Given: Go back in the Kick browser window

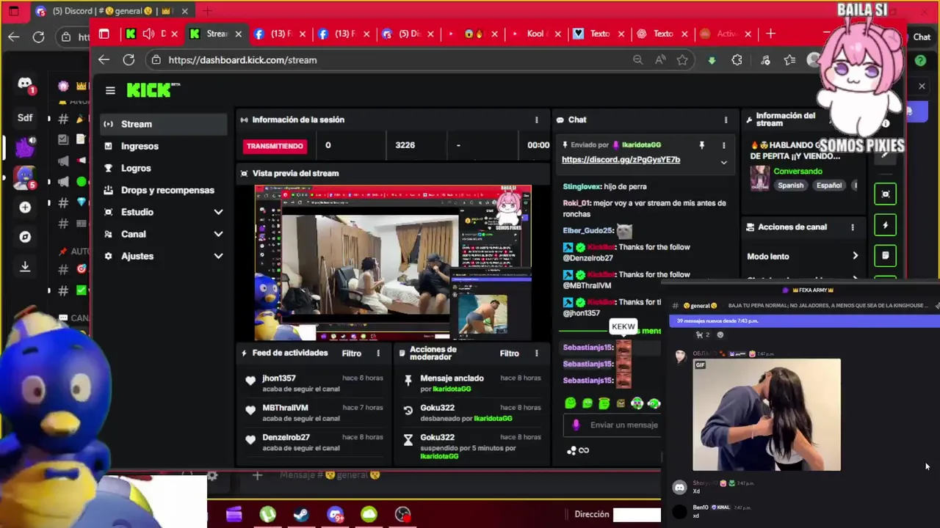Looking at the screenshot, I should click(x=104, y=60).
